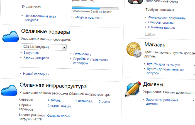Open Способы оплаты link
The height and width of the screenshot is (125, 195).
(161, 22)
